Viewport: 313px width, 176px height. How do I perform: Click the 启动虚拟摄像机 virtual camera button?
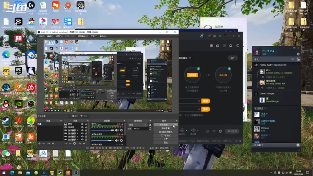click(165, 132)
